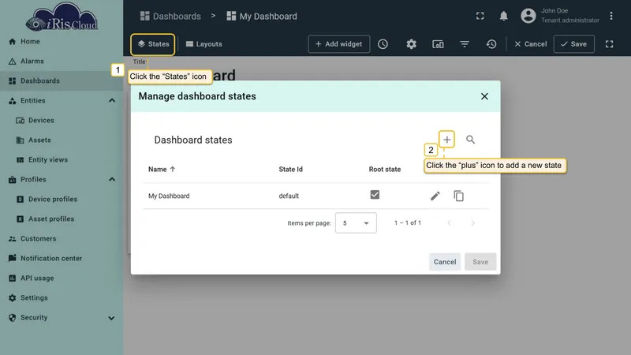Open entity aliases icon in toolbar
Image resolution: width=631 pixels, height=355 pixels.
(438, 44)
